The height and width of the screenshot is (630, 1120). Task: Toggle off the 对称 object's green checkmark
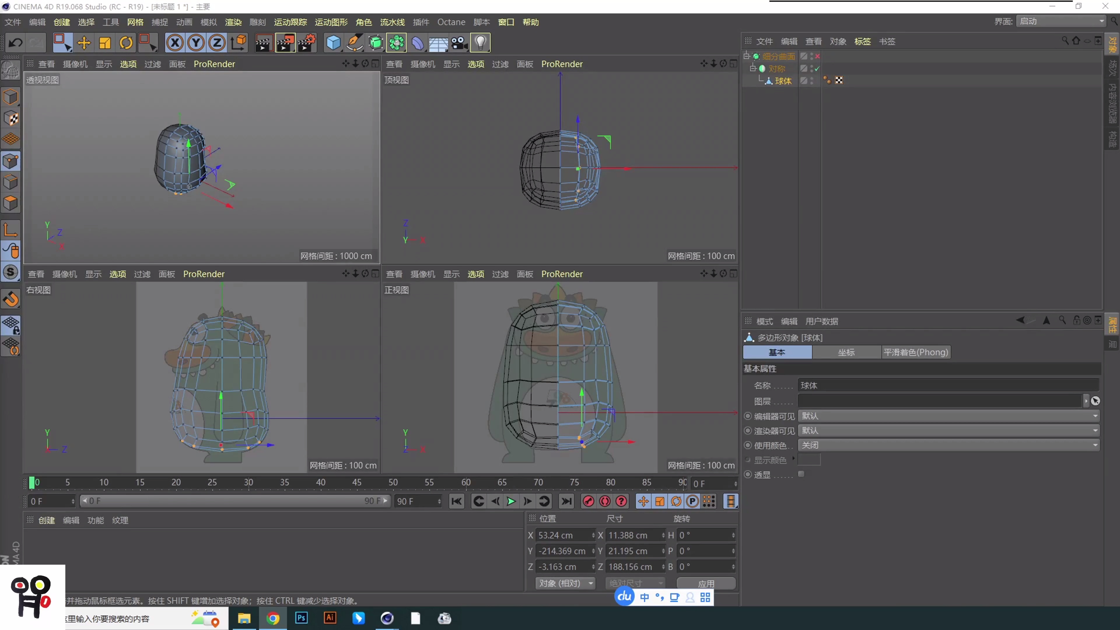[817, 69]
